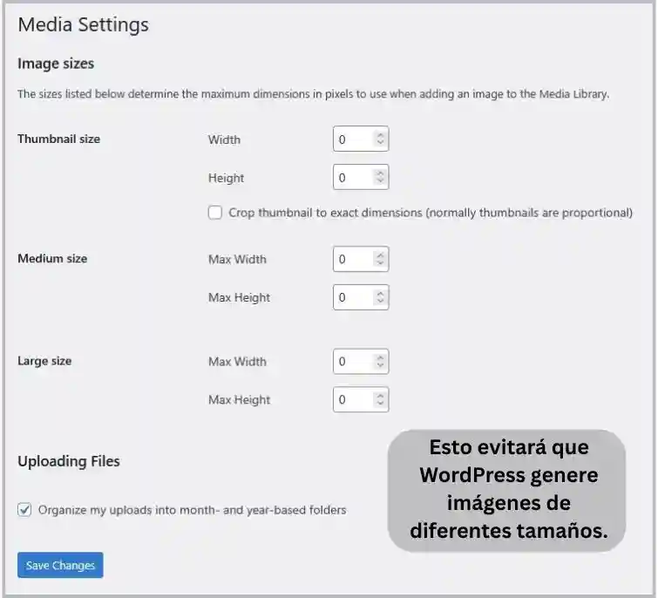
Task: Click the Thumbnail size row label
Action: (58, 139)
